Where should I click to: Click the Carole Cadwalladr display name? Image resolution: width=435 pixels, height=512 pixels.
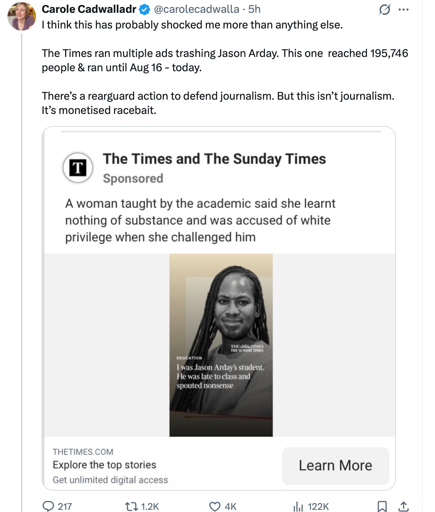(x=89, y=9)
